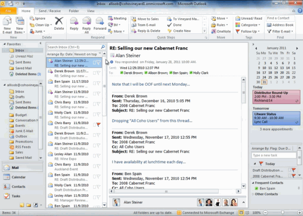Toggle Unread/Read status
The image size is (303, 216).
click(248, 19)
